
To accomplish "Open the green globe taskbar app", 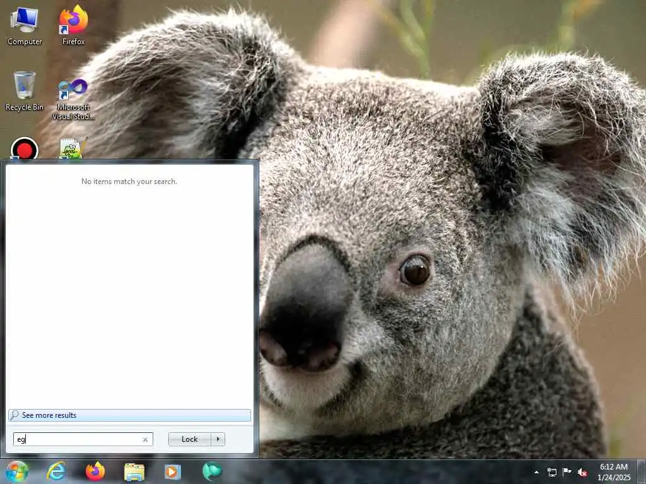I will 212,471.
